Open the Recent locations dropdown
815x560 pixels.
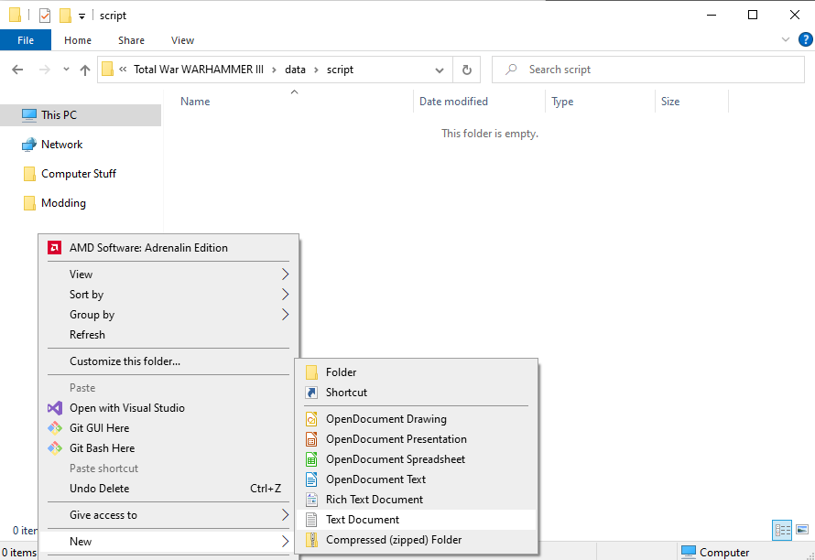click(x=66, y=70)
